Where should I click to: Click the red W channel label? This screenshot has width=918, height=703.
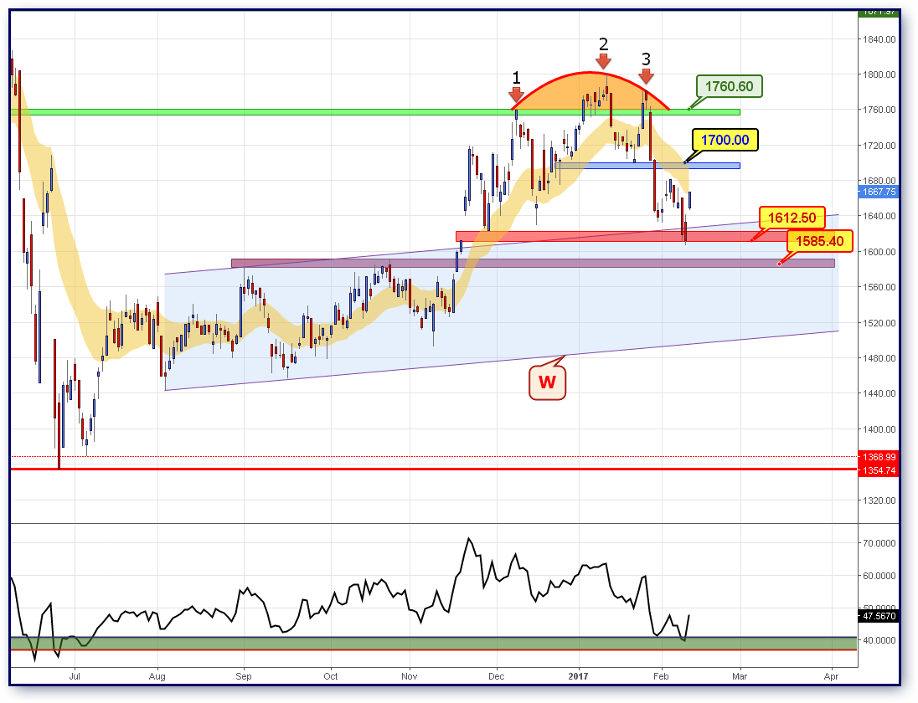[x=547, y=382]
